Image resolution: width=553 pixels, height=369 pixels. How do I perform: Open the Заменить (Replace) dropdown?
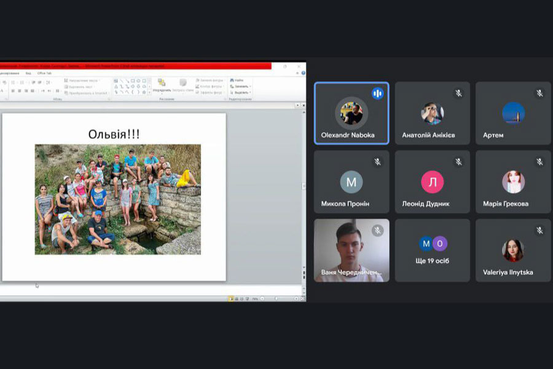(x=241, y=86)
